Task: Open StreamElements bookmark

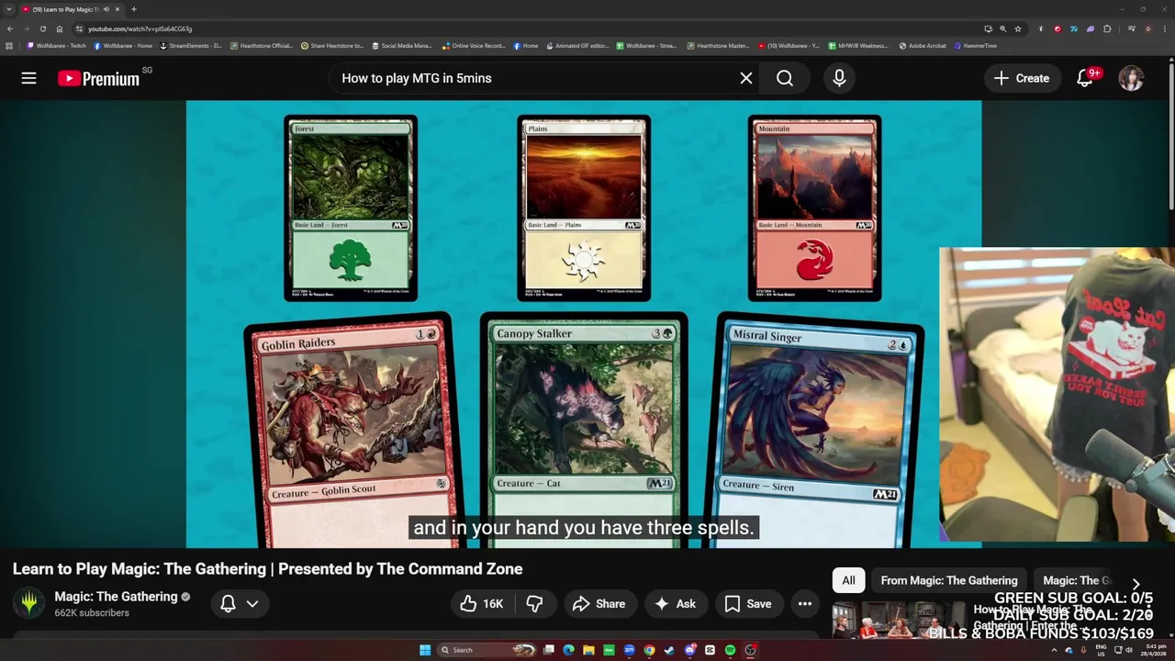Action: [x=191, y=45]
